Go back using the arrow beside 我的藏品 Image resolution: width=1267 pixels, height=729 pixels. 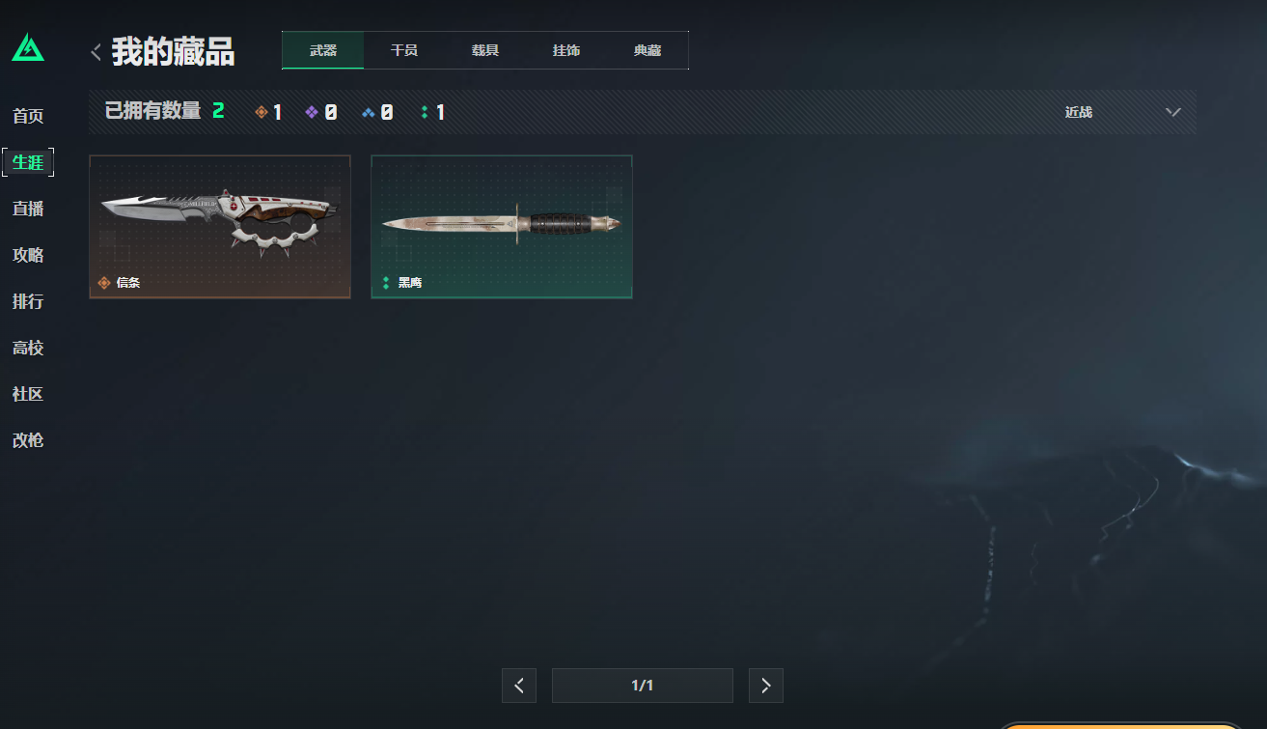[96, 52]
